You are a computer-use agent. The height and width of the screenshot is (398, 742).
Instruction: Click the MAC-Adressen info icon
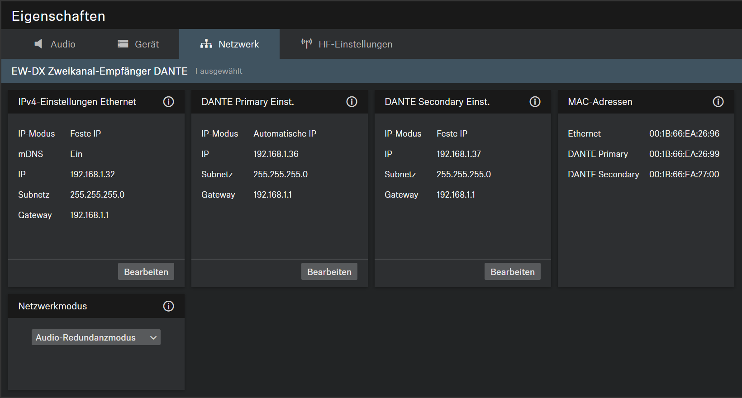tap(718, 102)
